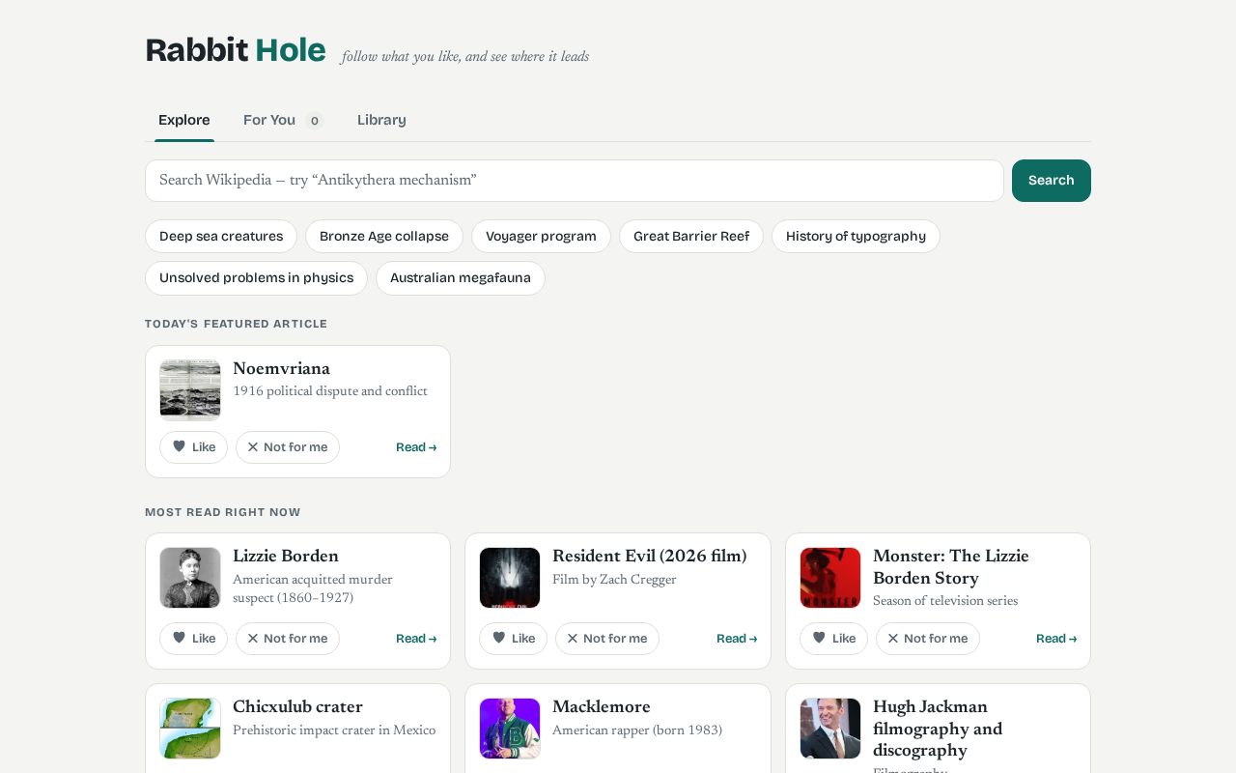Switch to the For You tab

point(283,120)
